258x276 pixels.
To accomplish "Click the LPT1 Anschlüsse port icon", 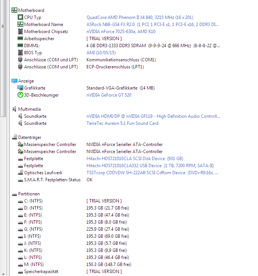I will click(20, 66).
